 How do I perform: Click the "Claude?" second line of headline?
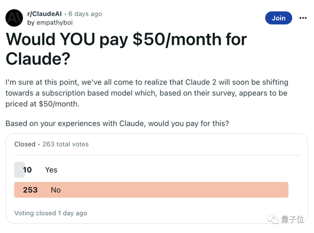click(38, 60)
